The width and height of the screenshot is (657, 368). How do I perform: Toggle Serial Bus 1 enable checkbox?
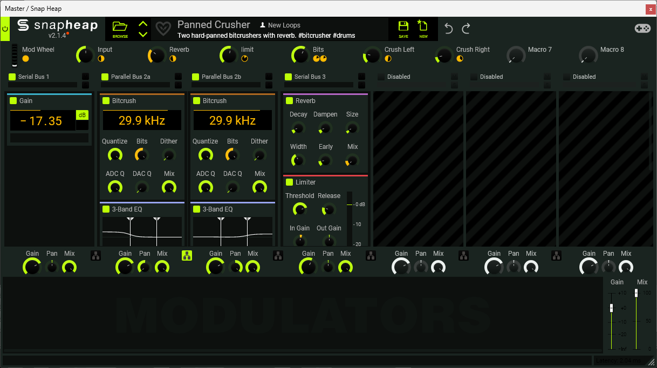(x=12, y=77)
